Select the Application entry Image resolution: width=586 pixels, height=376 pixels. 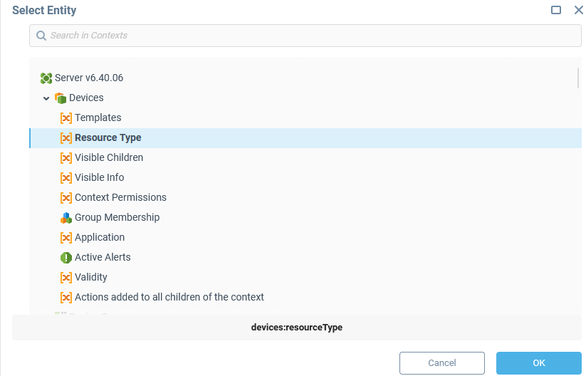(x=100, y=238)
